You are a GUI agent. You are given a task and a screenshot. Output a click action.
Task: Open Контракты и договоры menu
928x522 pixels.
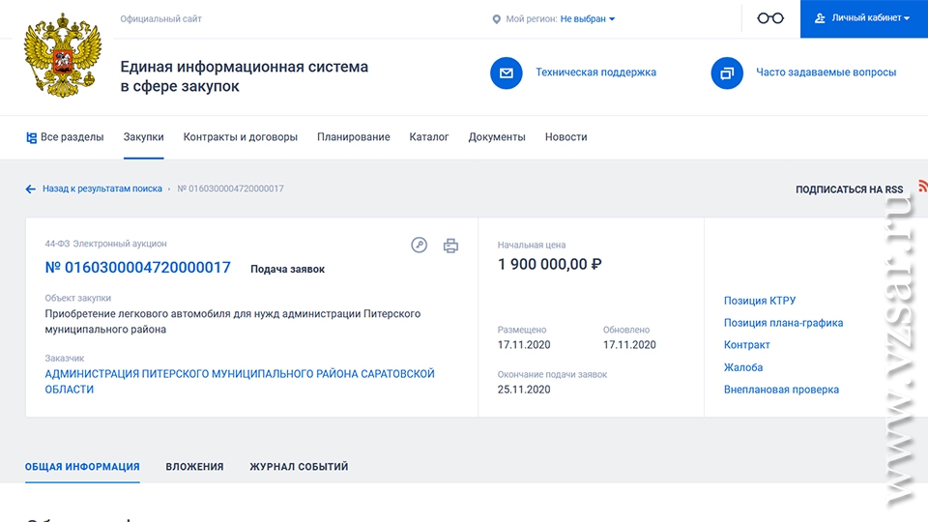[241, 137]
